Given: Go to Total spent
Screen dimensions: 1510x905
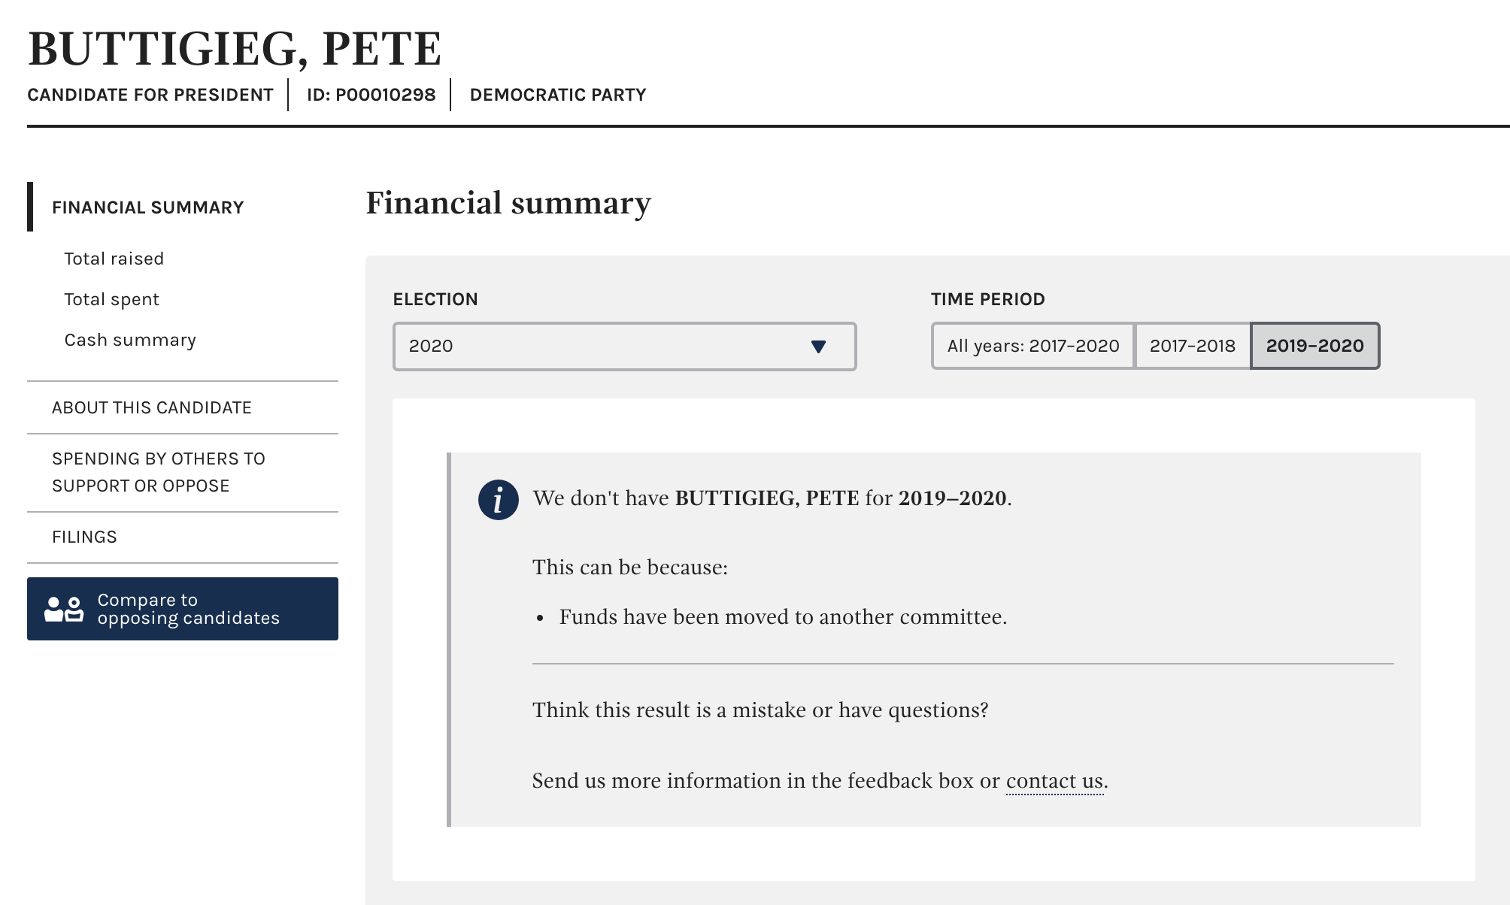Looking at the screenshot, I should [x=112, y=299].
